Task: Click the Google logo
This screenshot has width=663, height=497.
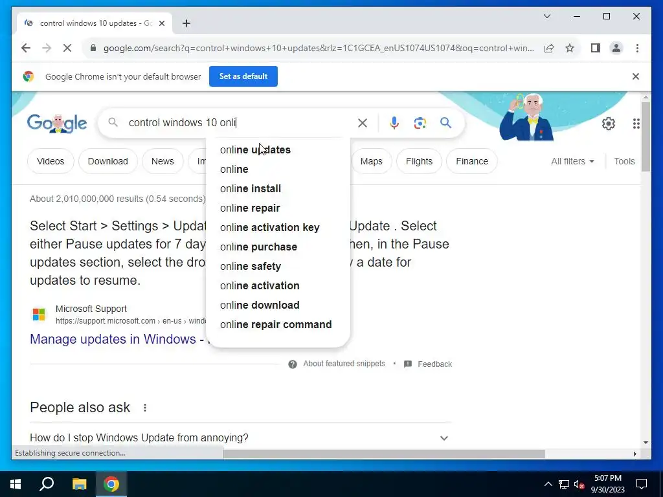Action: tap(57, 124)
